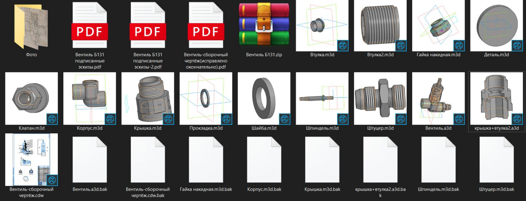Select Втулка.m3d model thumbnail
Viewport: 526px width, 201px height.
322,25
